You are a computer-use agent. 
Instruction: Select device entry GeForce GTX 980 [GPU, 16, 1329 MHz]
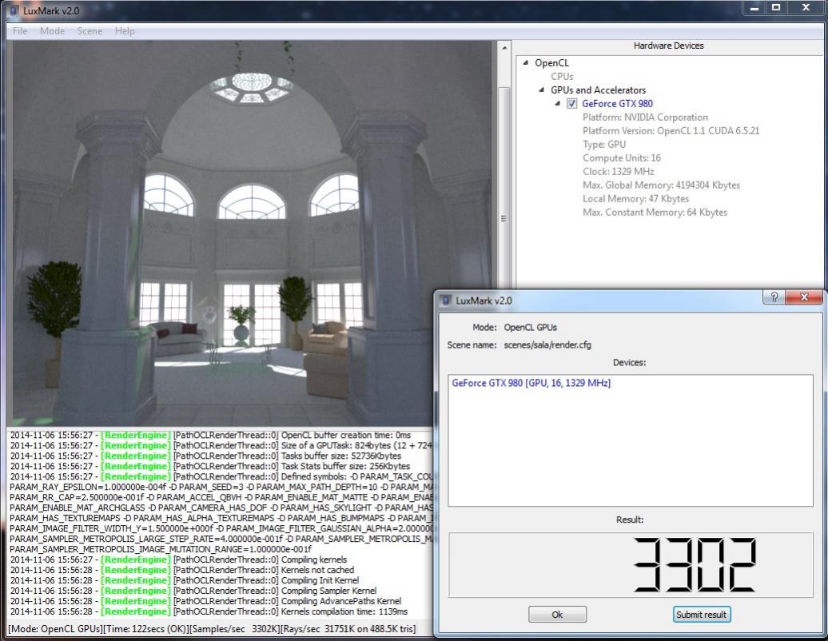coord(531,383)
